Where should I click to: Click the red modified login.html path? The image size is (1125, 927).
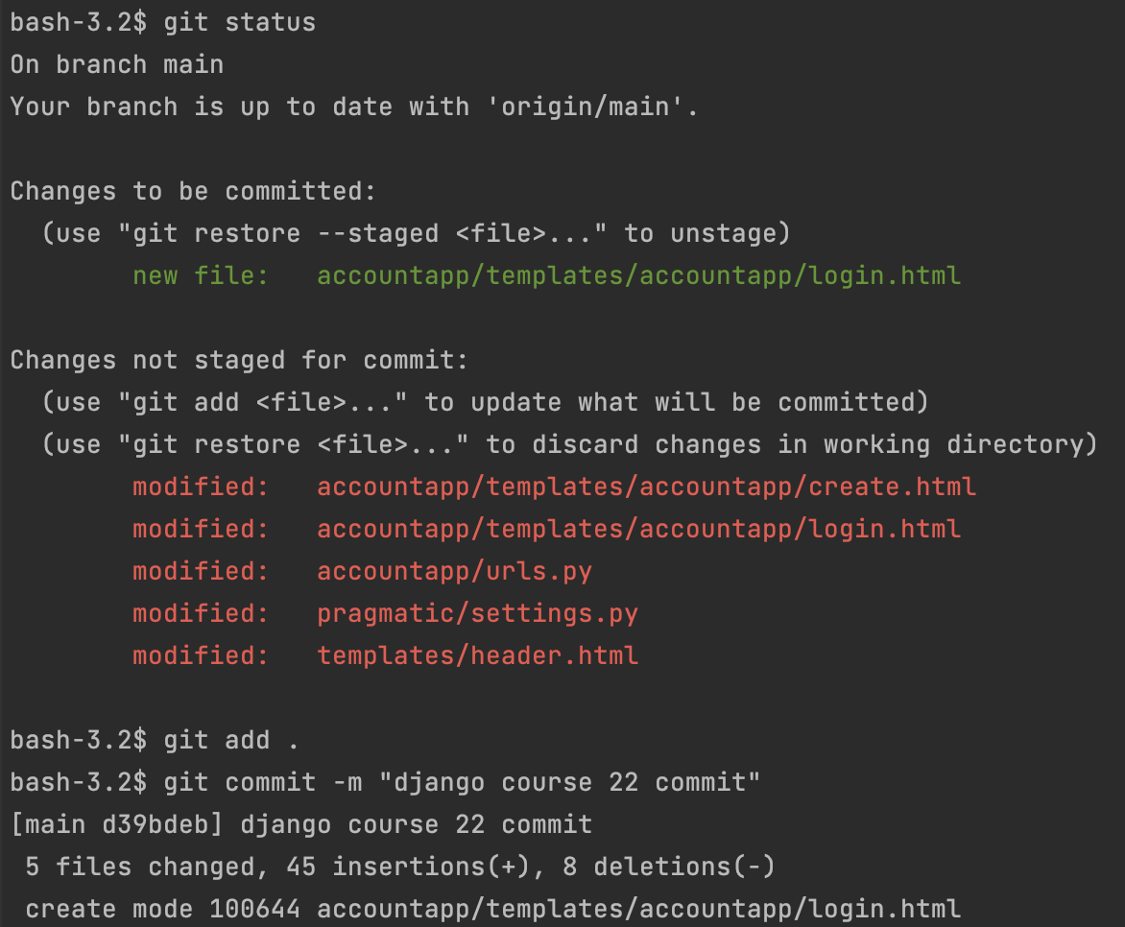[x=638, y=529]
